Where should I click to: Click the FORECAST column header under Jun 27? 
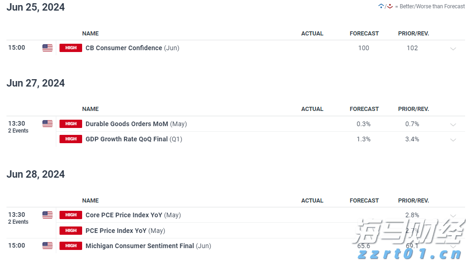(364, 109)
